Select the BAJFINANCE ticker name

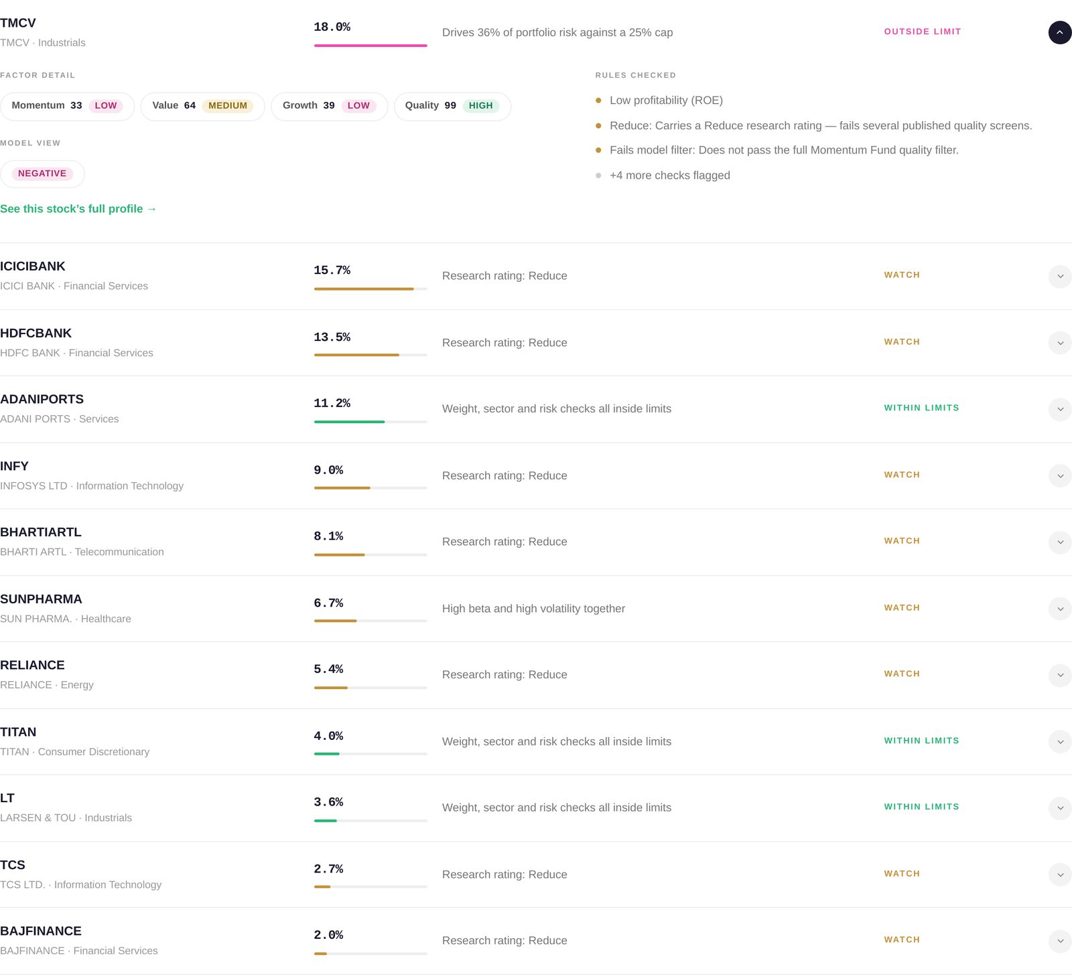pos(41,931)
